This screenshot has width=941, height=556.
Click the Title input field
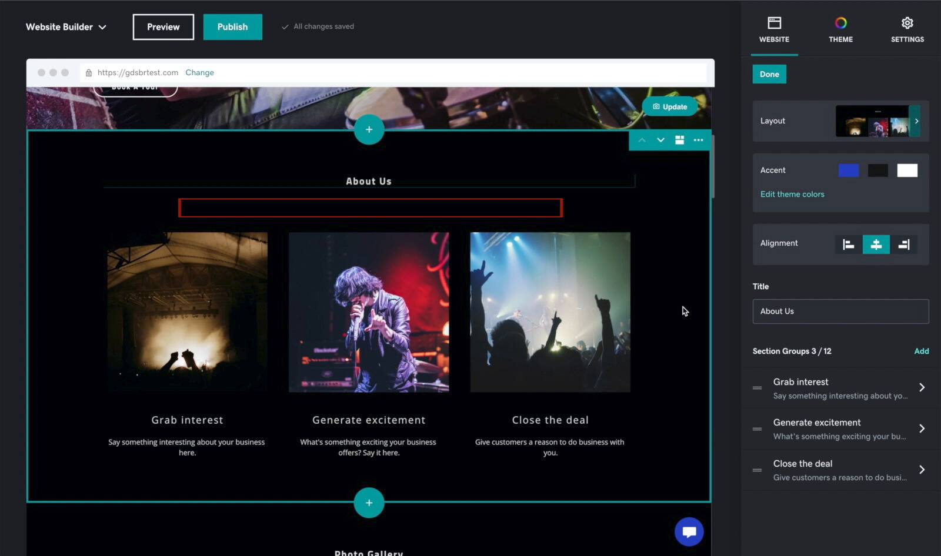pos(840,312)
